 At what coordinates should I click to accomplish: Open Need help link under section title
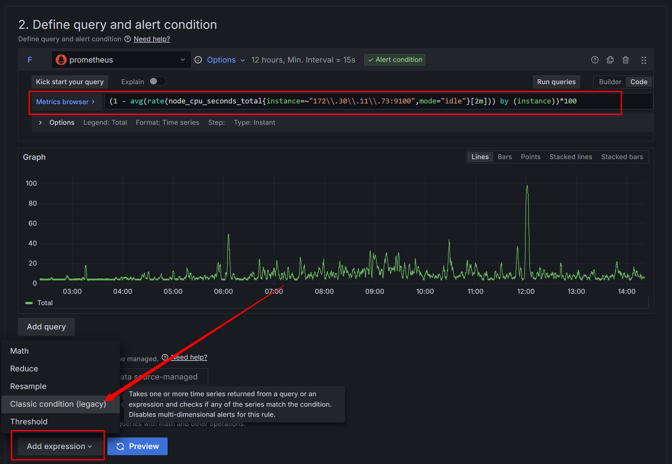pyautogui.click(x=152, y=39)
